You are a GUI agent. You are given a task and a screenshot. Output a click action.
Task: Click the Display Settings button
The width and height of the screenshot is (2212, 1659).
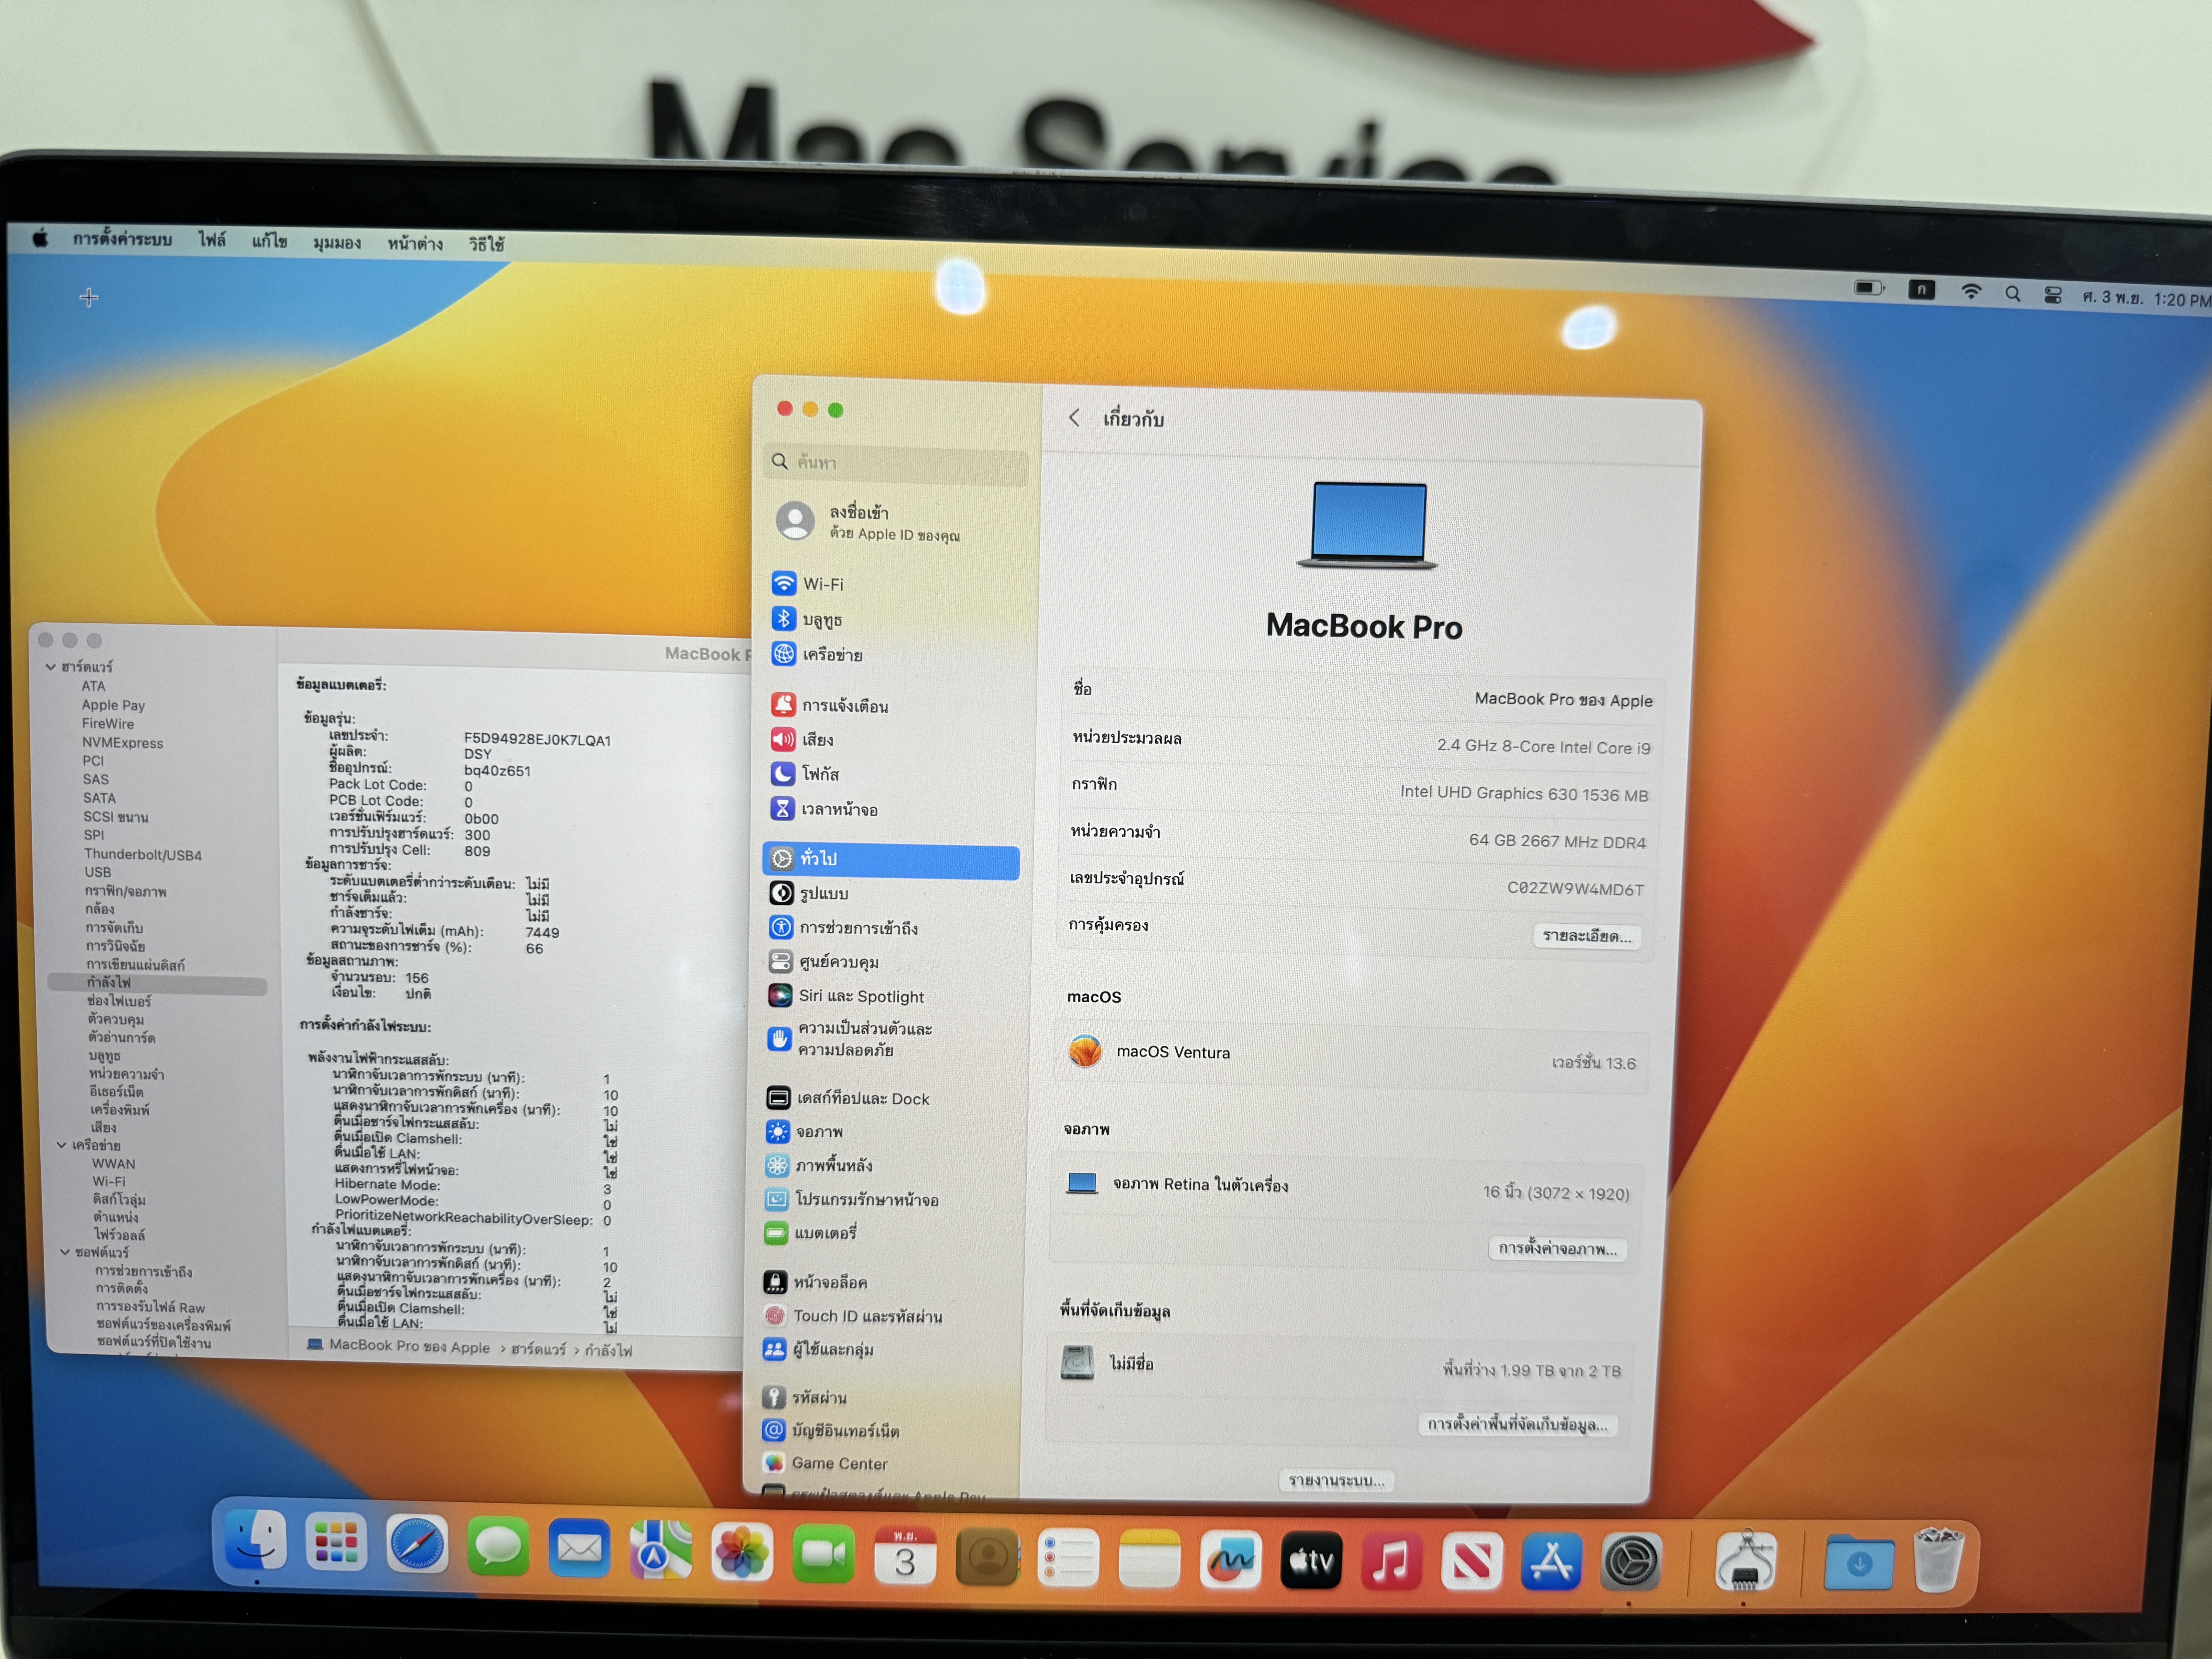click(1557, 1248)
